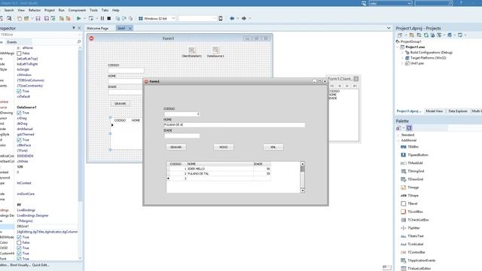
Task: Select the DataSource1 component icon on the form
Action: [215, 50]
